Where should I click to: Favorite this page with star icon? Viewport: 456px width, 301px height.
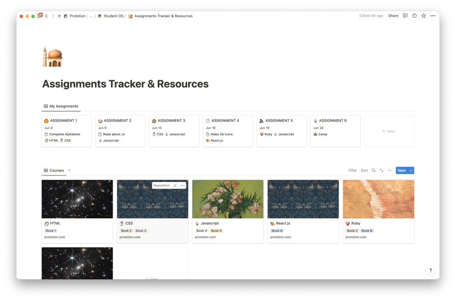[x=423, y=16]
